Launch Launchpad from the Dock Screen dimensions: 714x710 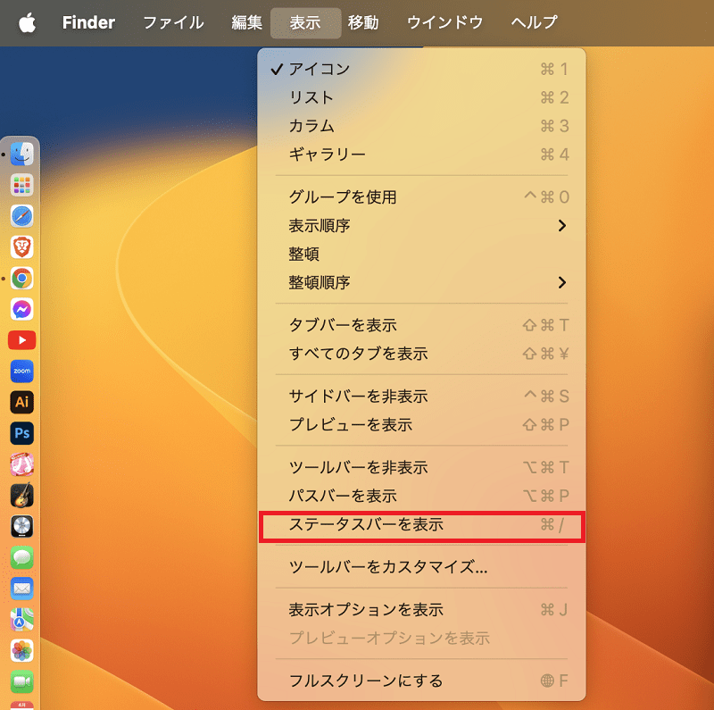click(21, 185)
